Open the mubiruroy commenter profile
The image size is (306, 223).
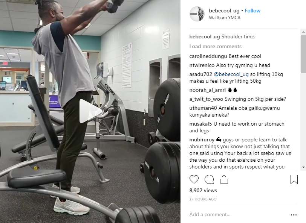202,140
